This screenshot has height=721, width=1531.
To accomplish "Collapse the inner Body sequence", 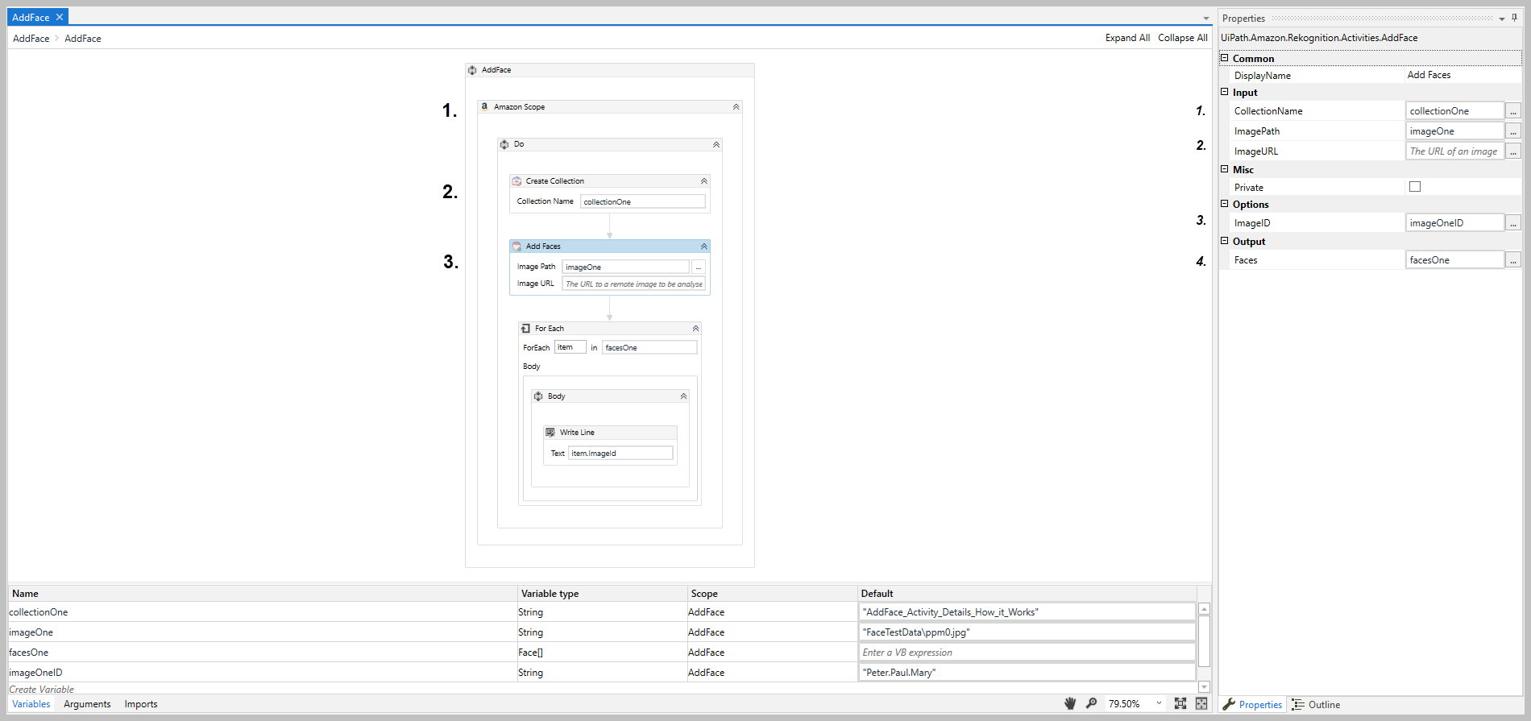I will (683, 396).
